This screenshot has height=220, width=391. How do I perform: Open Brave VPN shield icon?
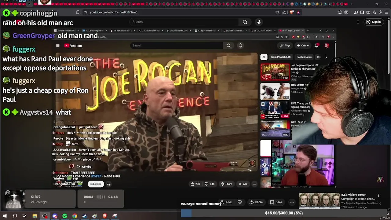[x=380, y=12]
